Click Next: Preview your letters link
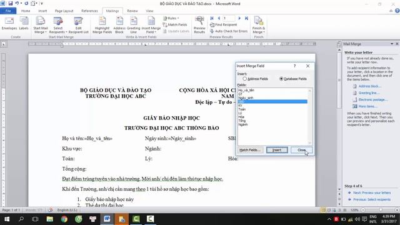This screenshot has height=225, width=400. pyautogui.click(x=372, y=193)
